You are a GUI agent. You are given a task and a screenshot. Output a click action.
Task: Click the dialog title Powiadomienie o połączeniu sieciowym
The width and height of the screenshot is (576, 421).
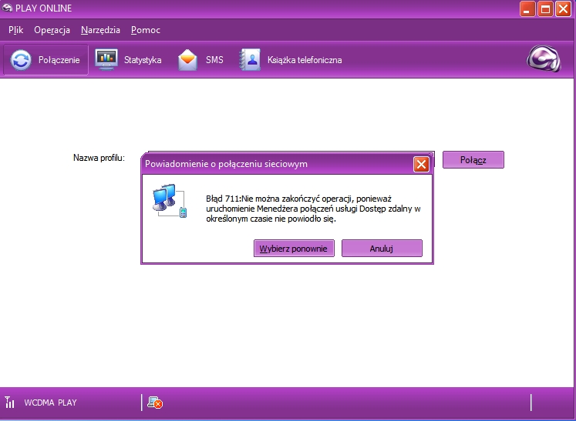coord(226,164)
